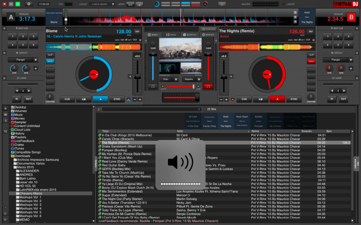The image size is (361, 225).
Task: Click the video crossfader slider
Action: point(180,86)
